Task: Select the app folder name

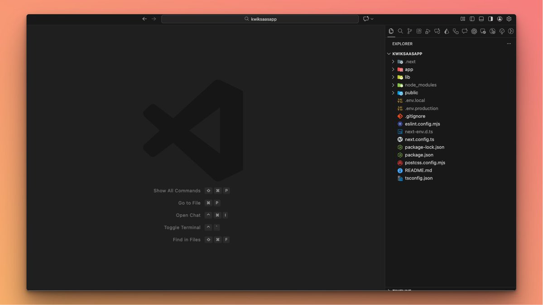Action: pos(409,70)
